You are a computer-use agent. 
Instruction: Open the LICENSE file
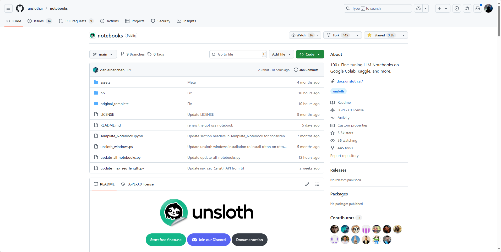(107, 114)
